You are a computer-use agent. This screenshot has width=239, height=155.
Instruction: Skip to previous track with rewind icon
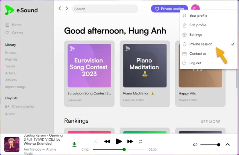107,141
